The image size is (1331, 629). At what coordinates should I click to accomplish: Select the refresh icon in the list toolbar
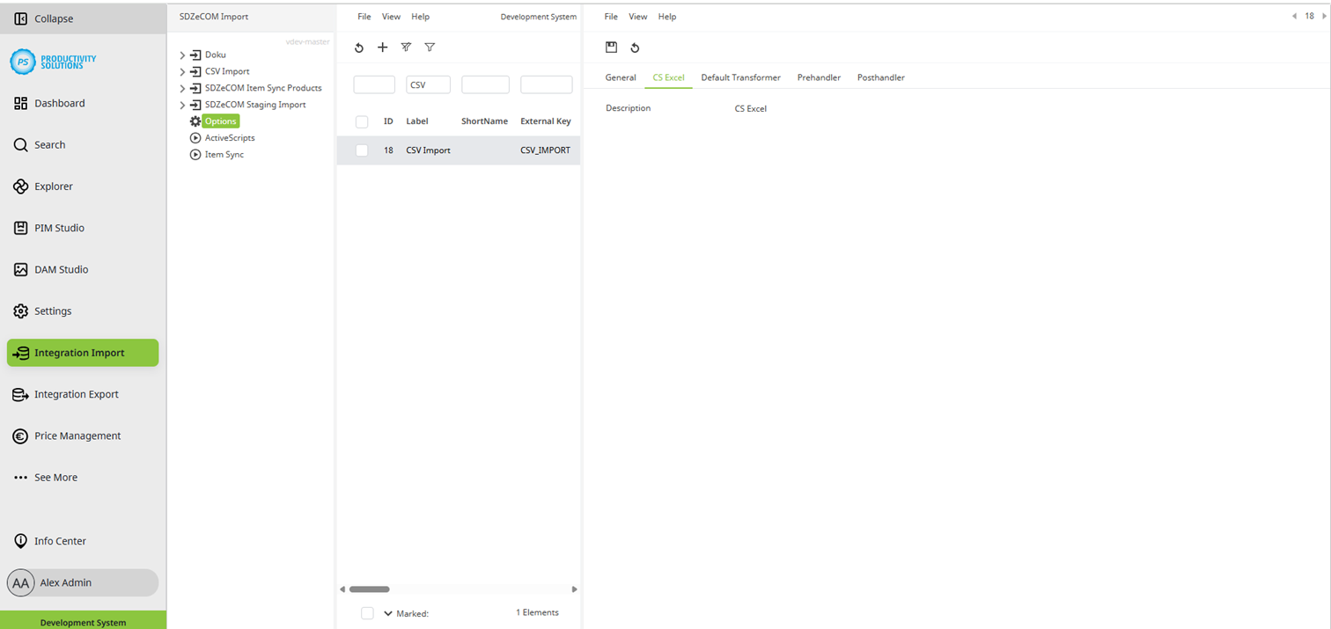(358, 48)
